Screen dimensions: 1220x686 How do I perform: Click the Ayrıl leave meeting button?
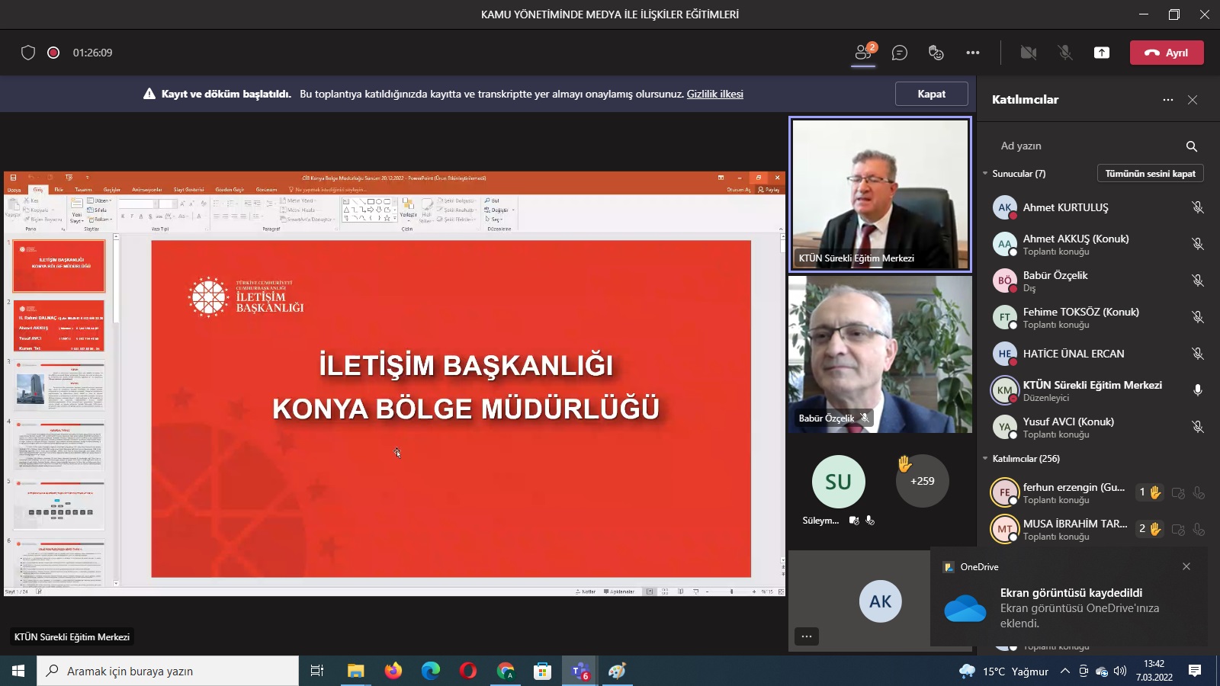[1167, 53]
